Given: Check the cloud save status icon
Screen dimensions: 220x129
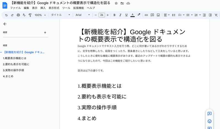Looking at the screenshot, I should pos(128,3).
